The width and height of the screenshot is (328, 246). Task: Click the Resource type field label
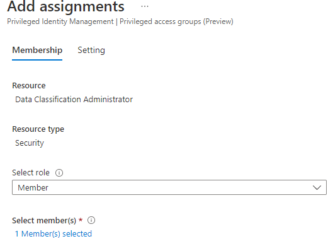click(x=38, y=129)
